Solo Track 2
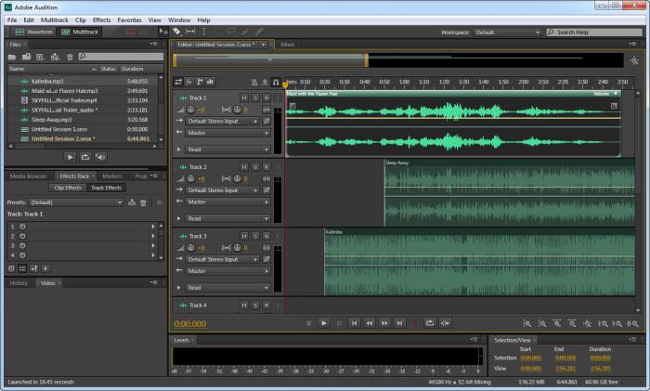Screen dimensions: 650x391 255,166
